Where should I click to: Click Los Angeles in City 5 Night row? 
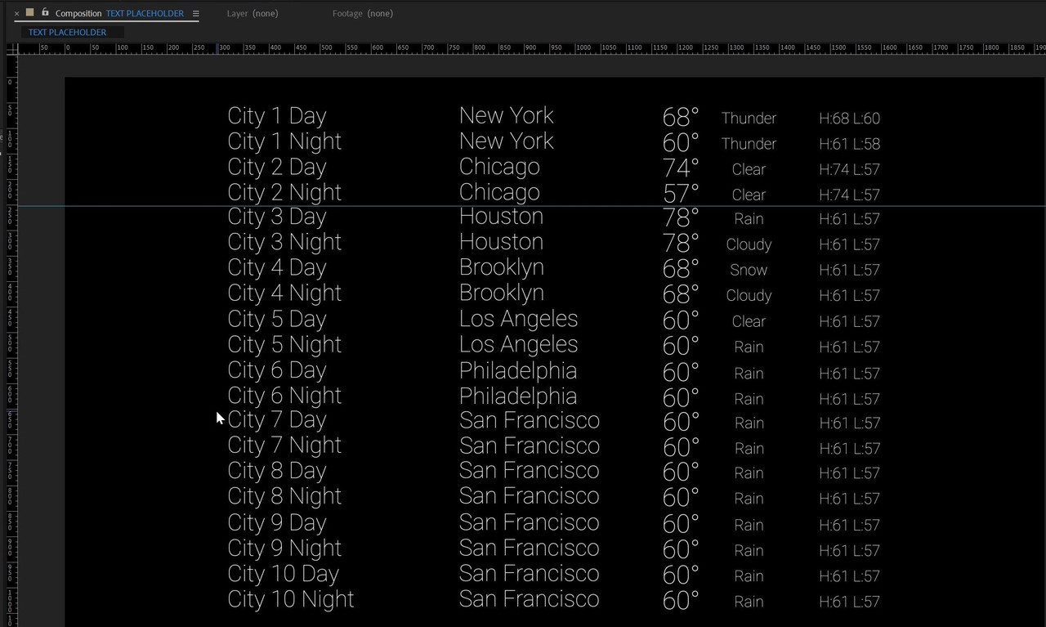pos(519,345)
